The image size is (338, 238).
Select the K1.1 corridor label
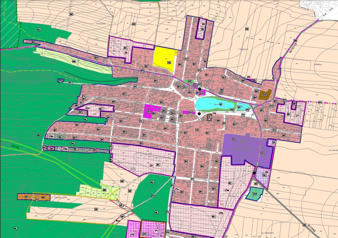(x=118, y=221)
